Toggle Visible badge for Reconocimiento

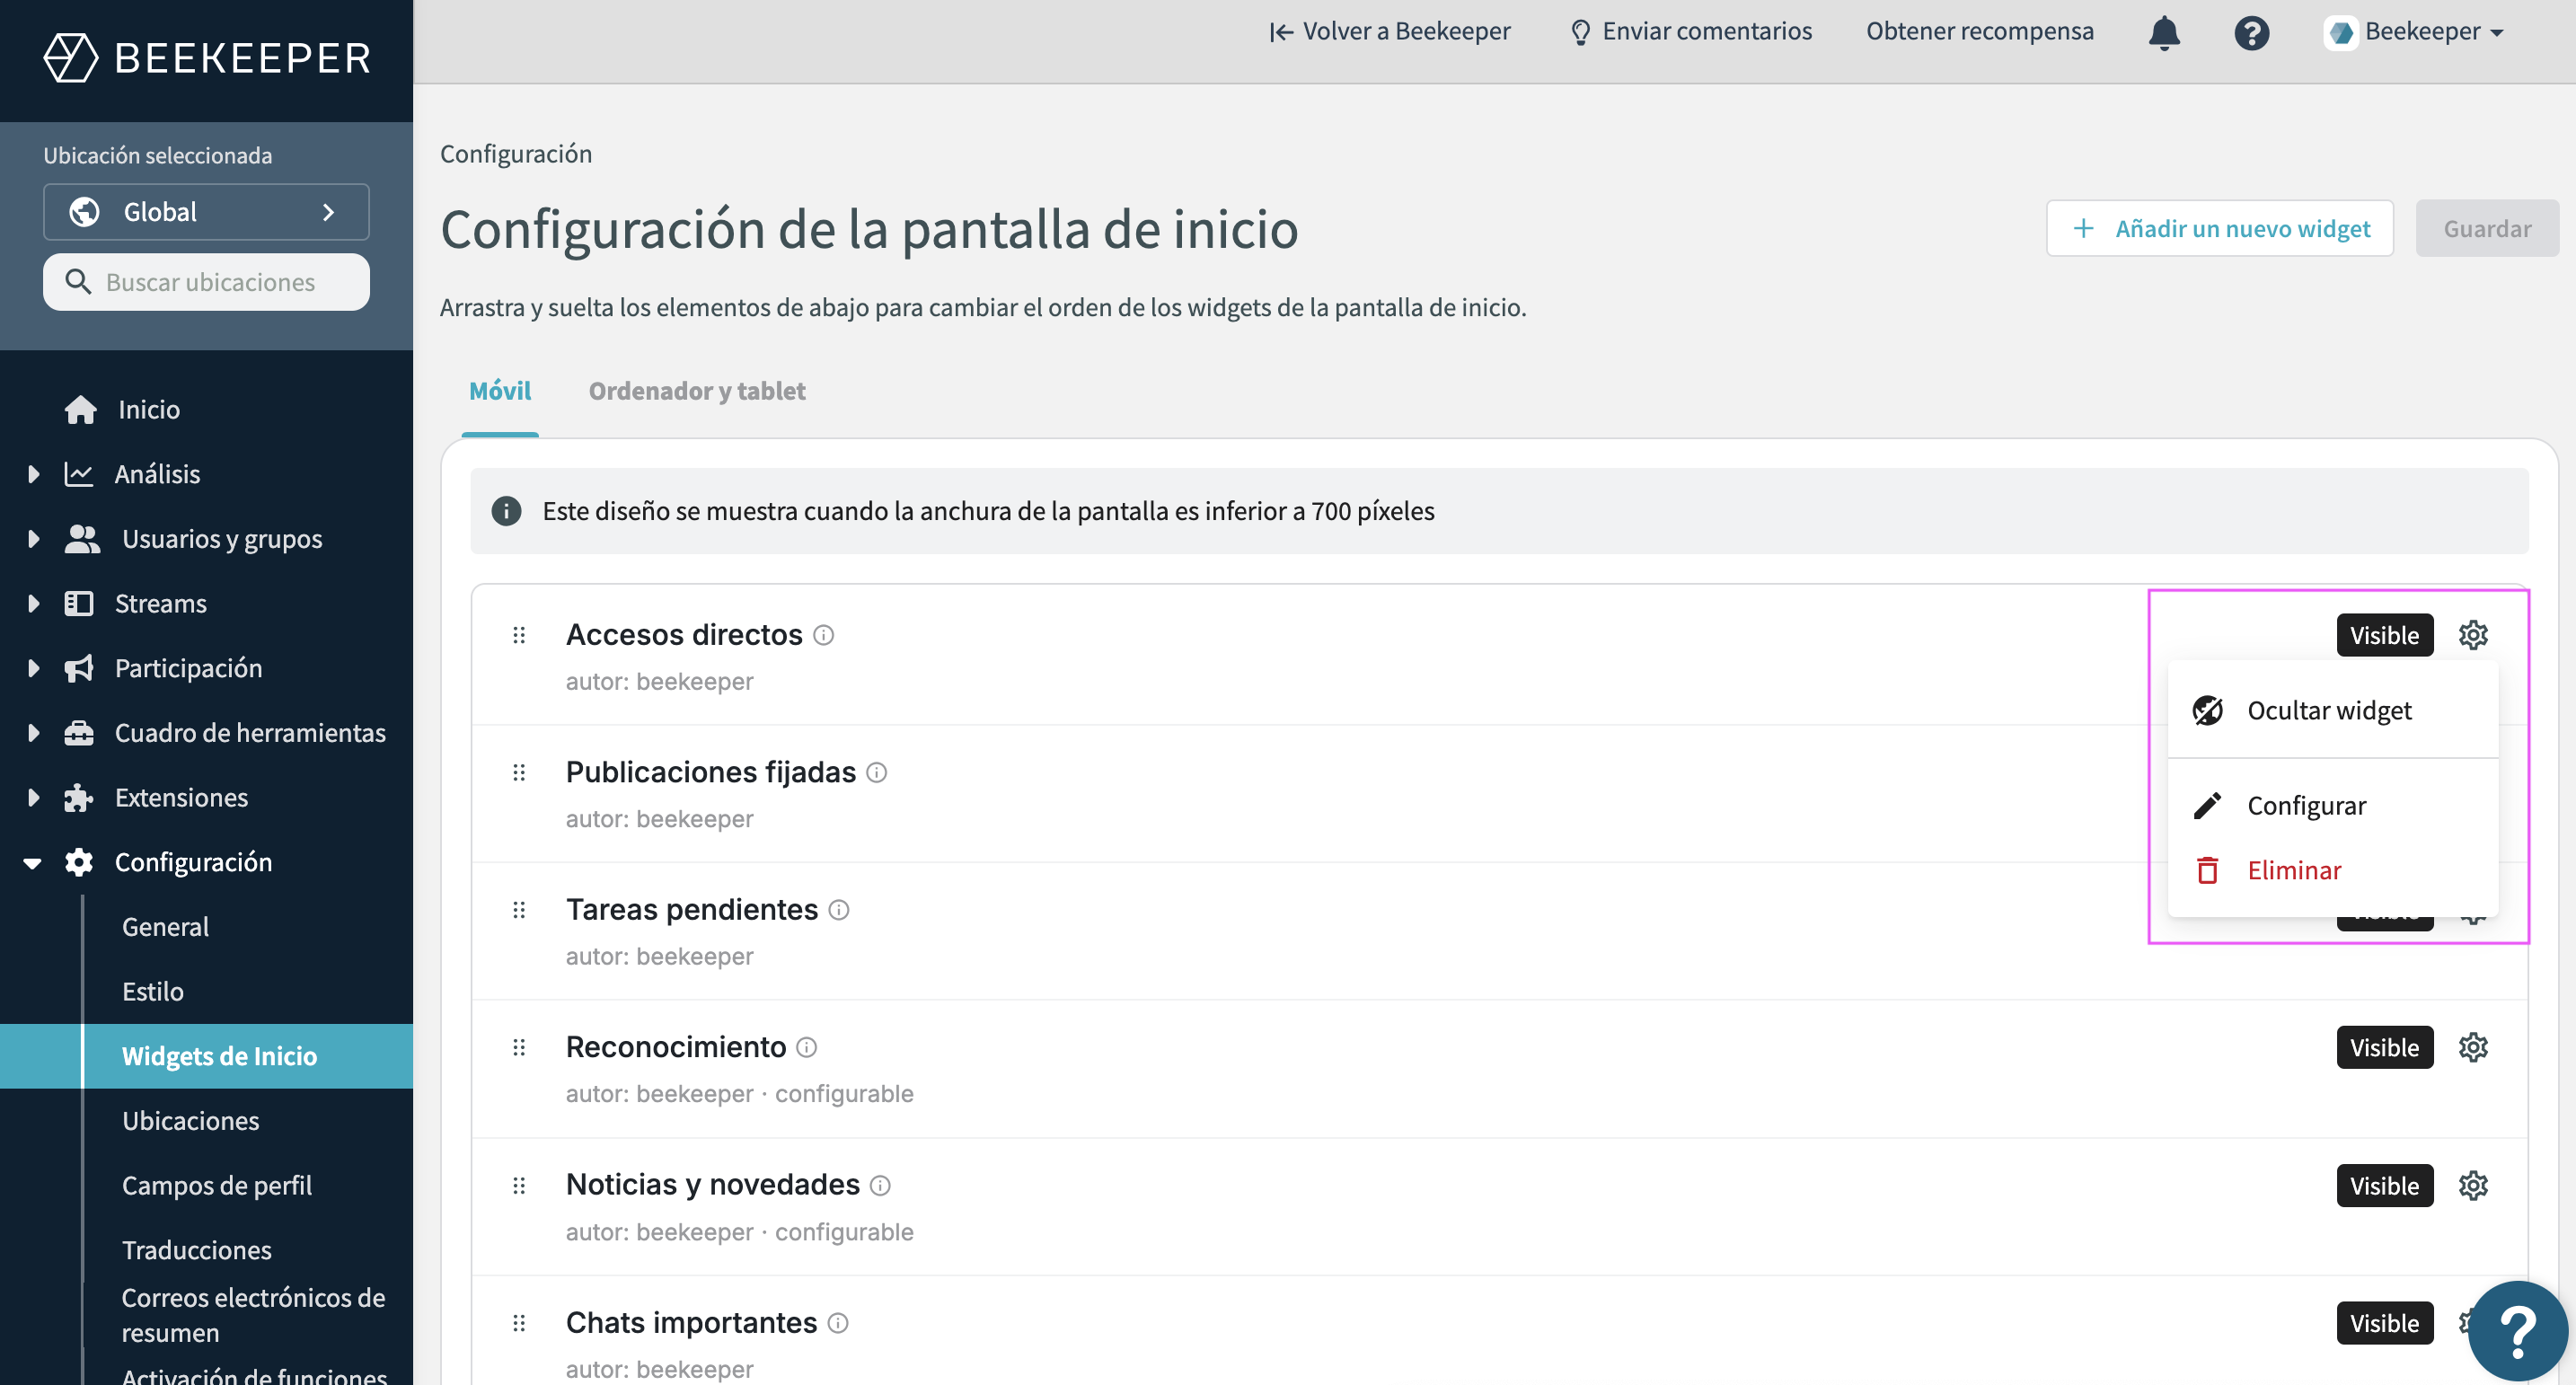(x=2384, y=1047)
